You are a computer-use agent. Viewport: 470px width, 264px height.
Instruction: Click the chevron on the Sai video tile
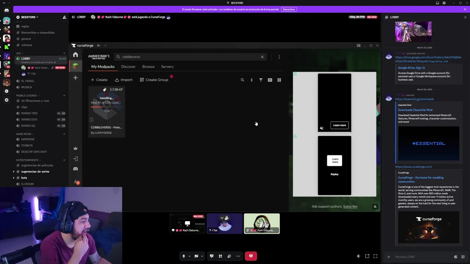[x=222, y=218]
